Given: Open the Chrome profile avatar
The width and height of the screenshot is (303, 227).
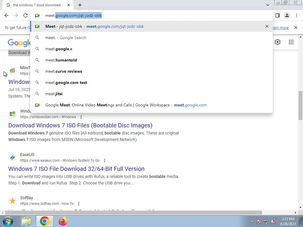Looking at the screenshot, I should tap(287, 15).
